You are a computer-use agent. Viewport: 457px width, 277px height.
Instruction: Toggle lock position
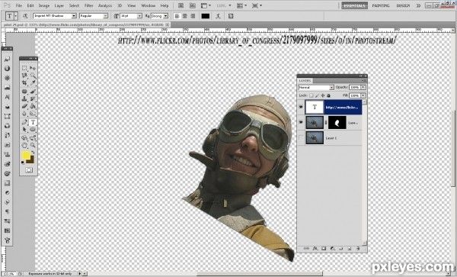click(x=323, y=95)
